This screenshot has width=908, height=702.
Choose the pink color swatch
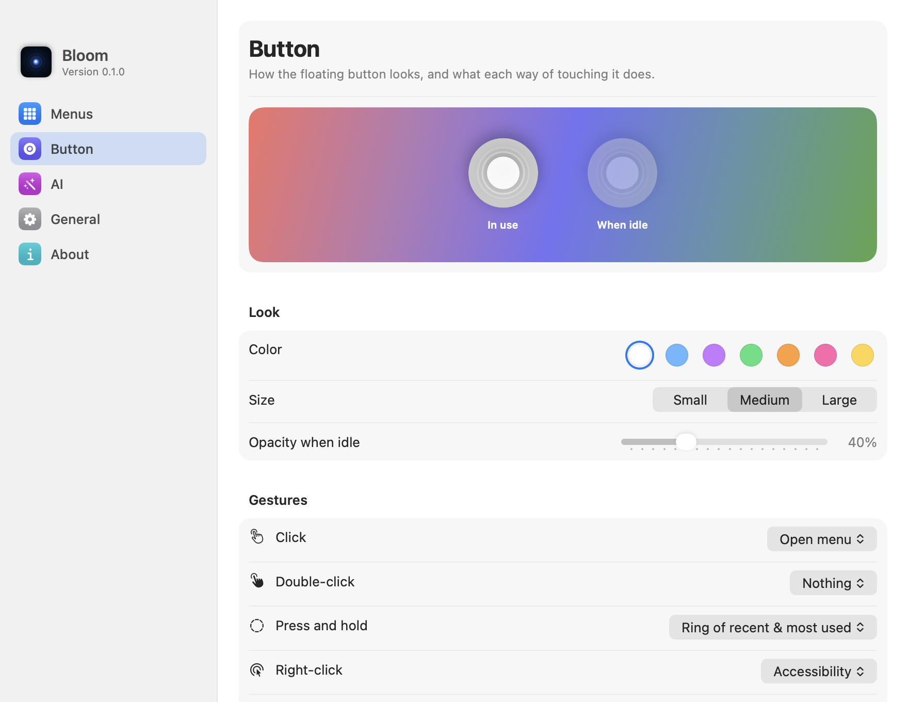(x=825, y=355)
